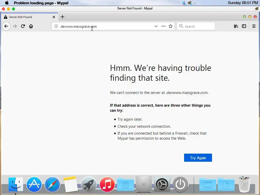Click the error text "Try again later."

pyautogui.click(x=130, y=119)
